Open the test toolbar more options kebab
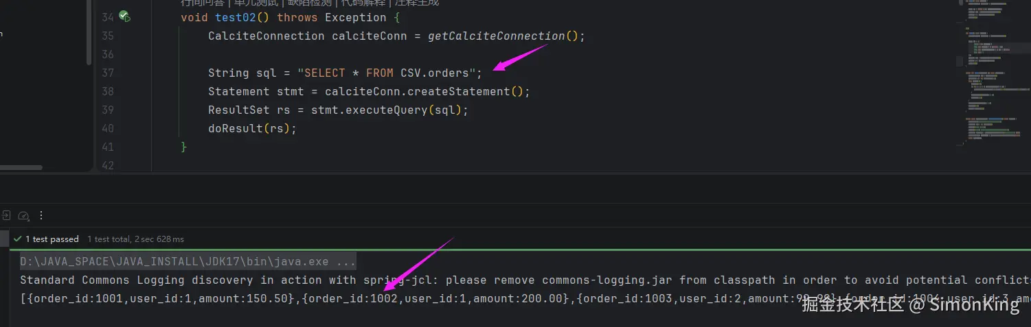The image size is (1031, 327). coord(41,215)
